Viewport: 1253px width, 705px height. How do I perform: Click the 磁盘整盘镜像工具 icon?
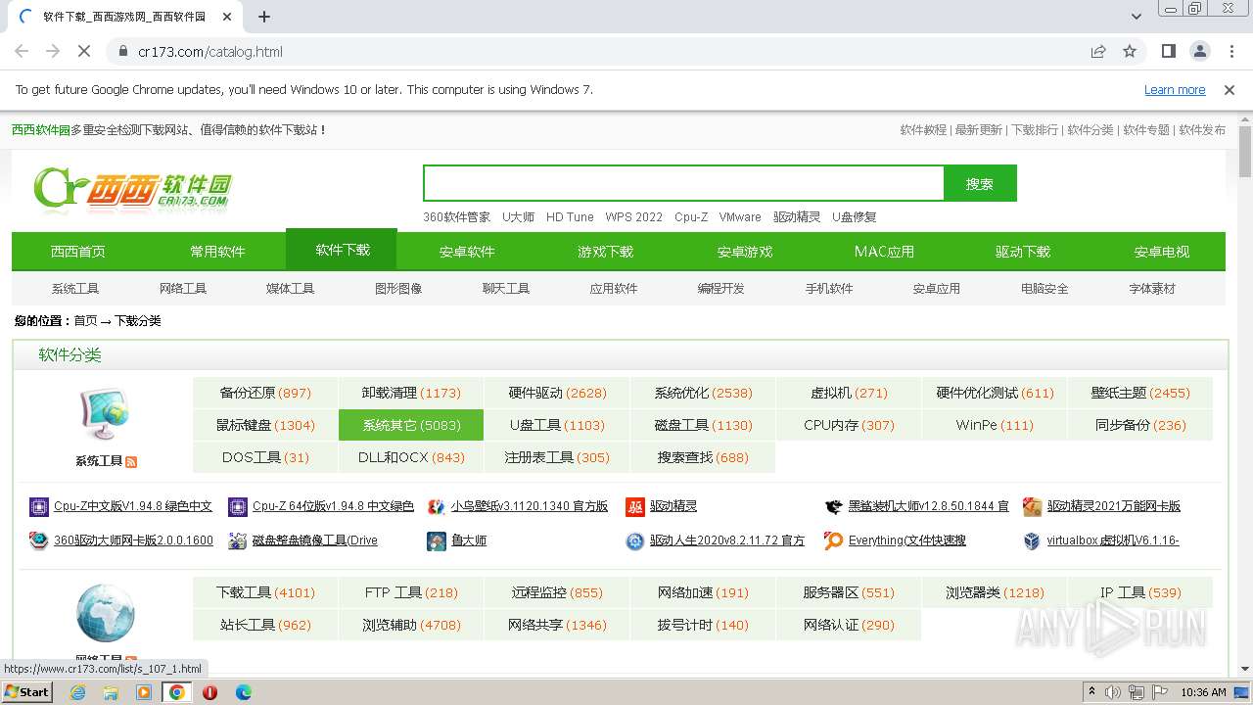coord(238,540)
